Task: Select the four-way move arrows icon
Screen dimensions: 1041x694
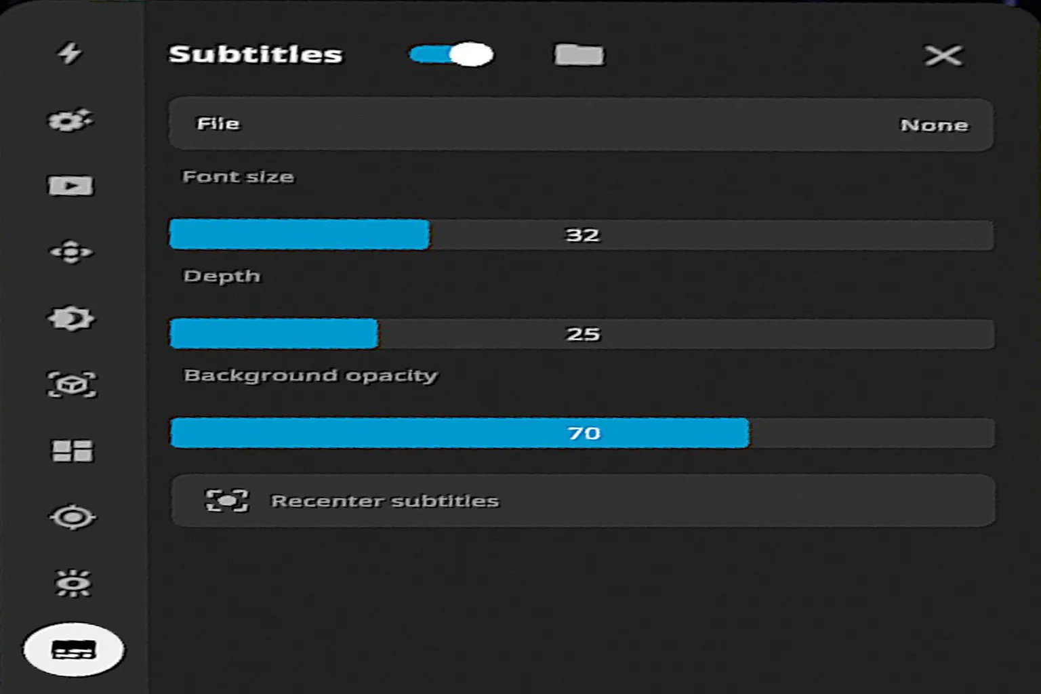Action: (71, 252)
